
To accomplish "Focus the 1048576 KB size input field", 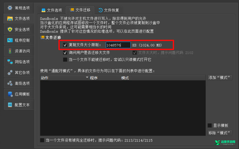I will click(x=118, y=45).
